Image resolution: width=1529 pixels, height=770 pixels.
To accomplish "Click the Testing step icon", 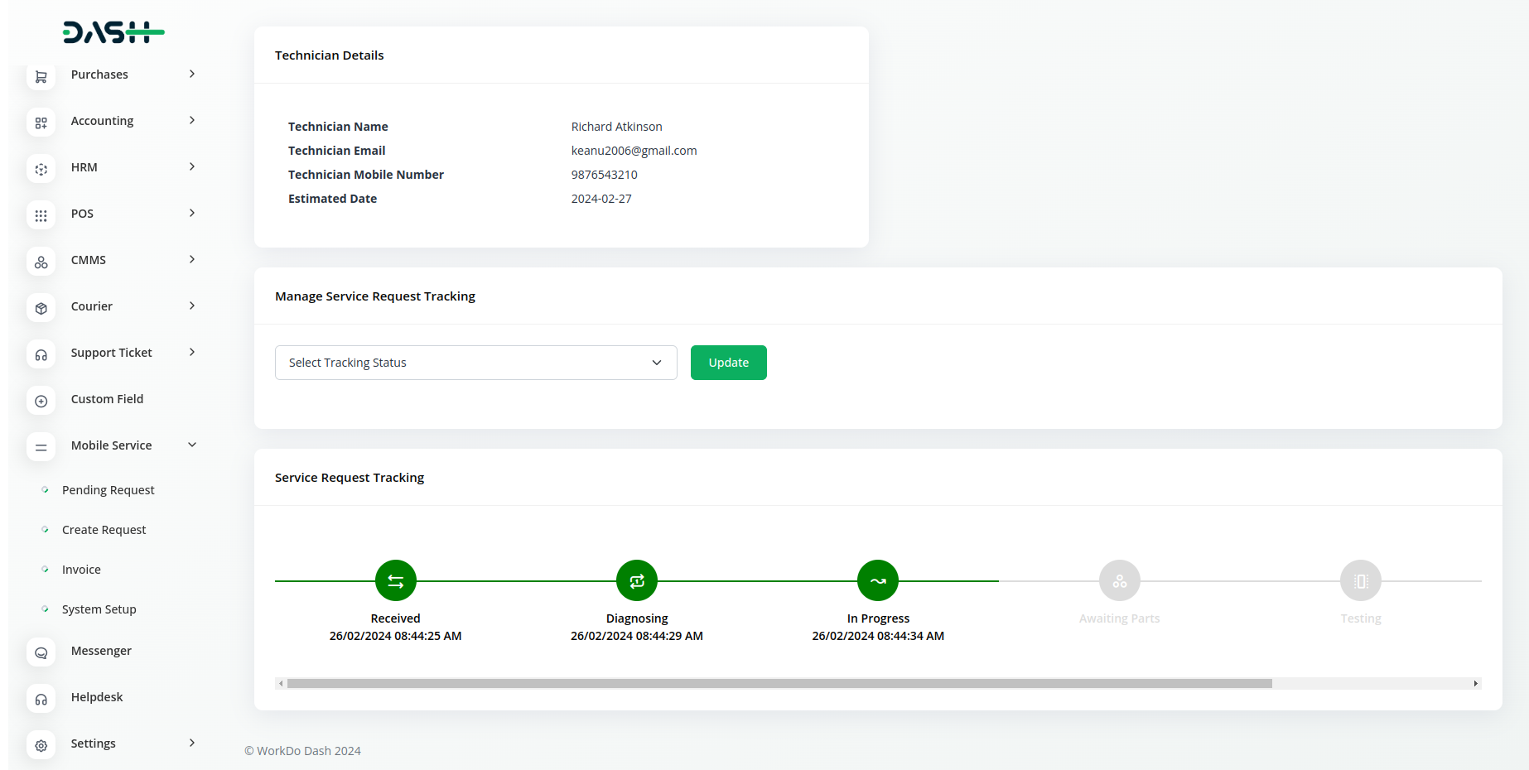I will pyautogui.click(x=1360, y=581).
